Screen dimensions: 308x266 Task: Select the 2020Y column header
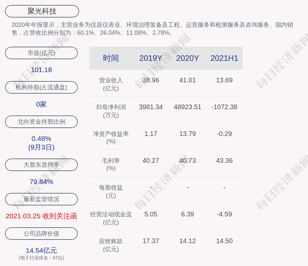coord(187,58)
